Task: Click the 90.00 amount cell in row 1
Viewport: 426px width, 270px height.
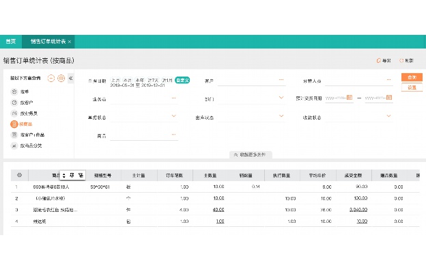Action: 361,187
